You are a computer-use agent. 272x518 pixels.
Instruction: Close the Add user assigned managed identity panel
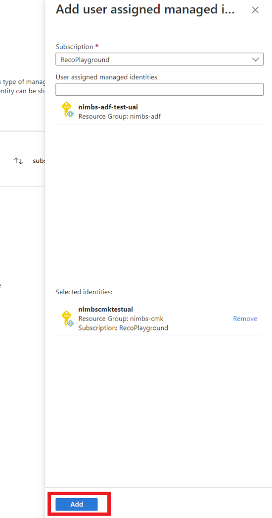tap(255, 10)
